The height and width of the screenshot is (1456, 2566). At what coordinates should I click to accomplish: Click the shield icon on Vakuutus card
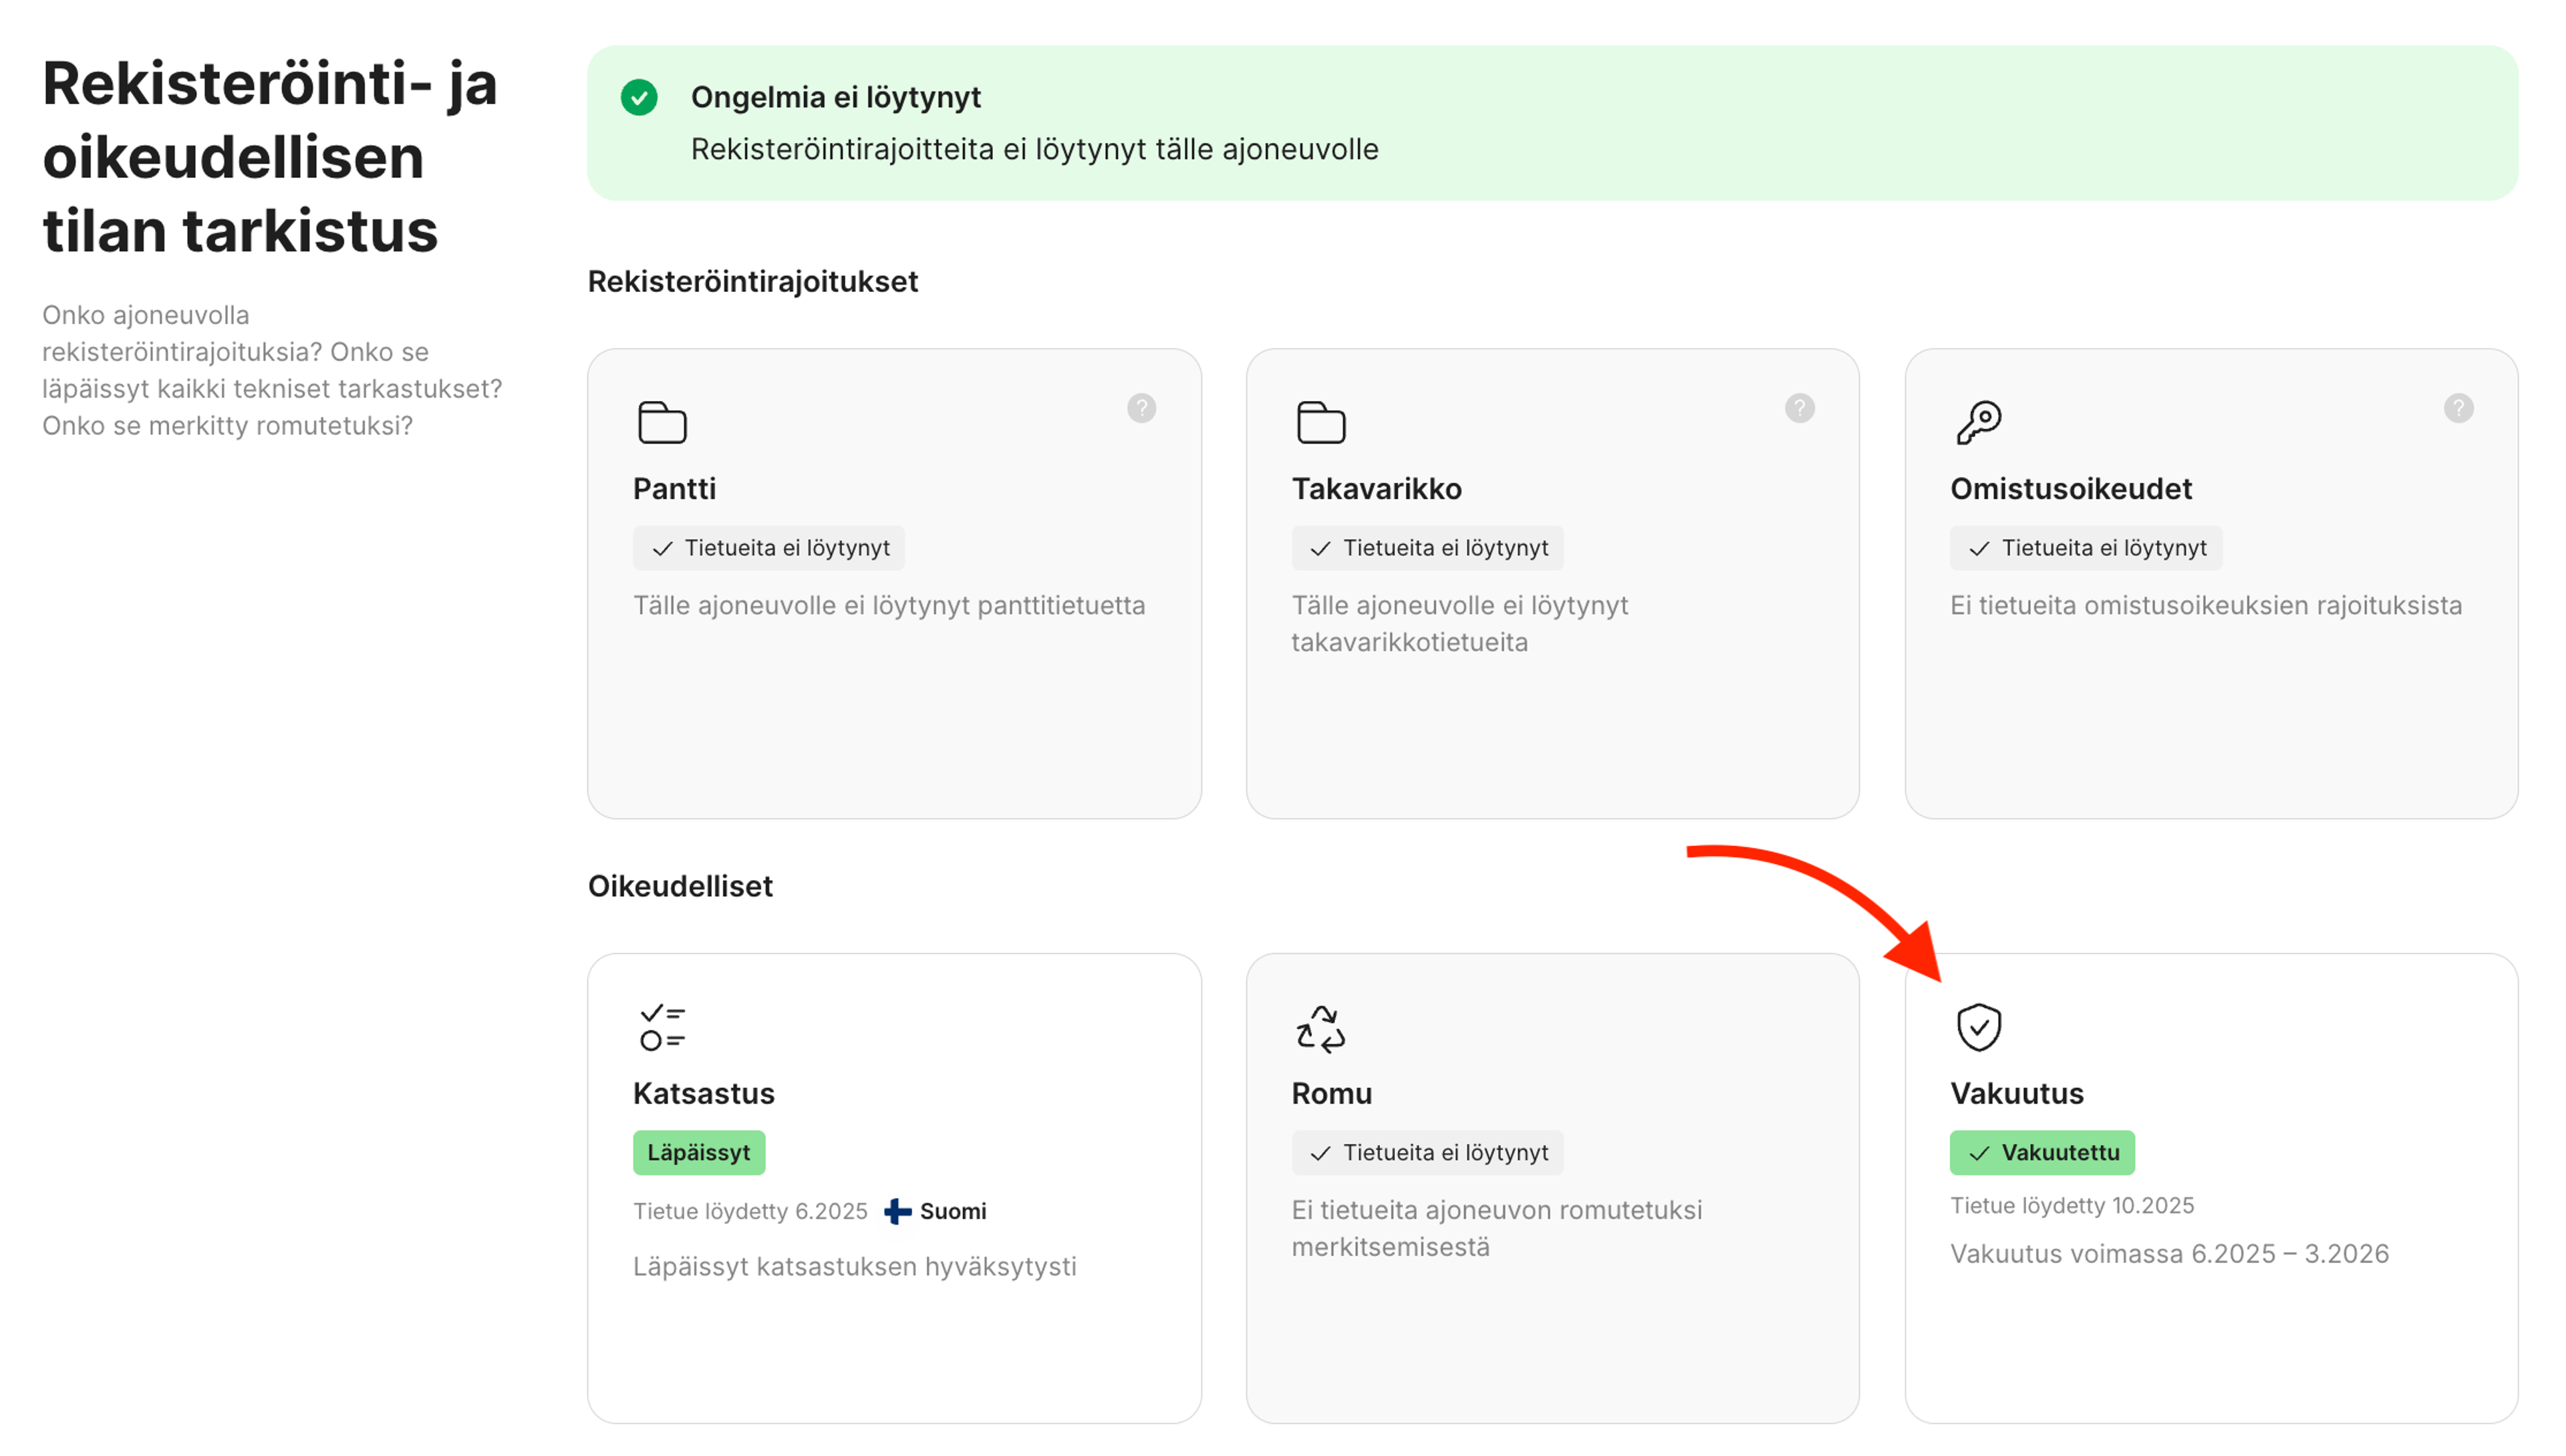[x=1978, y=1027]
